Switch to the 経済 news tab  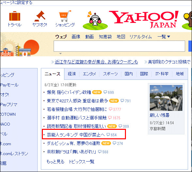pos(72,74)
